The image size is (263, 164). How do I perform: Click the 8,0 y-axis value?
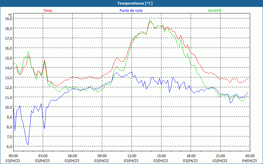[x=10, y=127]
